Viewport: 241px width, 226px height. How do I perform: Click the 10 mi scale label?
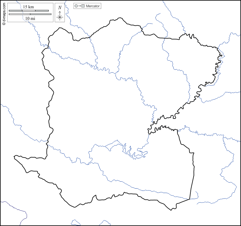[30, 18]
